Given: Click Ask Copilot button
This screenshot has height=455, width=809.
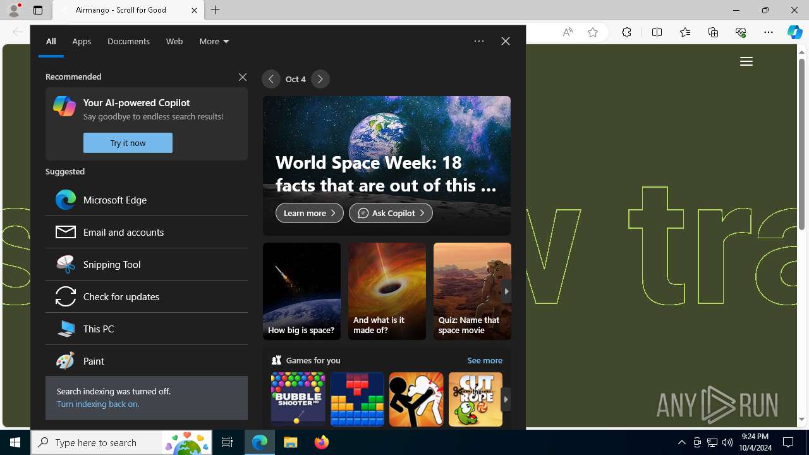Looking at the screenshot, I should pyautogui.click(x=391, y=213).
